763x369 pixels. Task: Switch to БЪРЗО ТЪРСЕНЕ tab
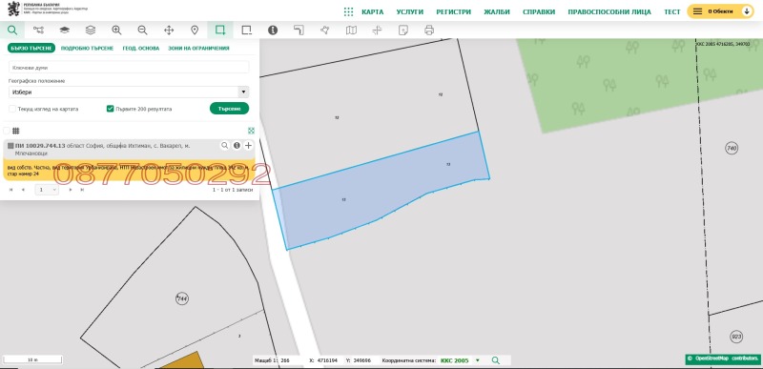[x=31, y=48]
